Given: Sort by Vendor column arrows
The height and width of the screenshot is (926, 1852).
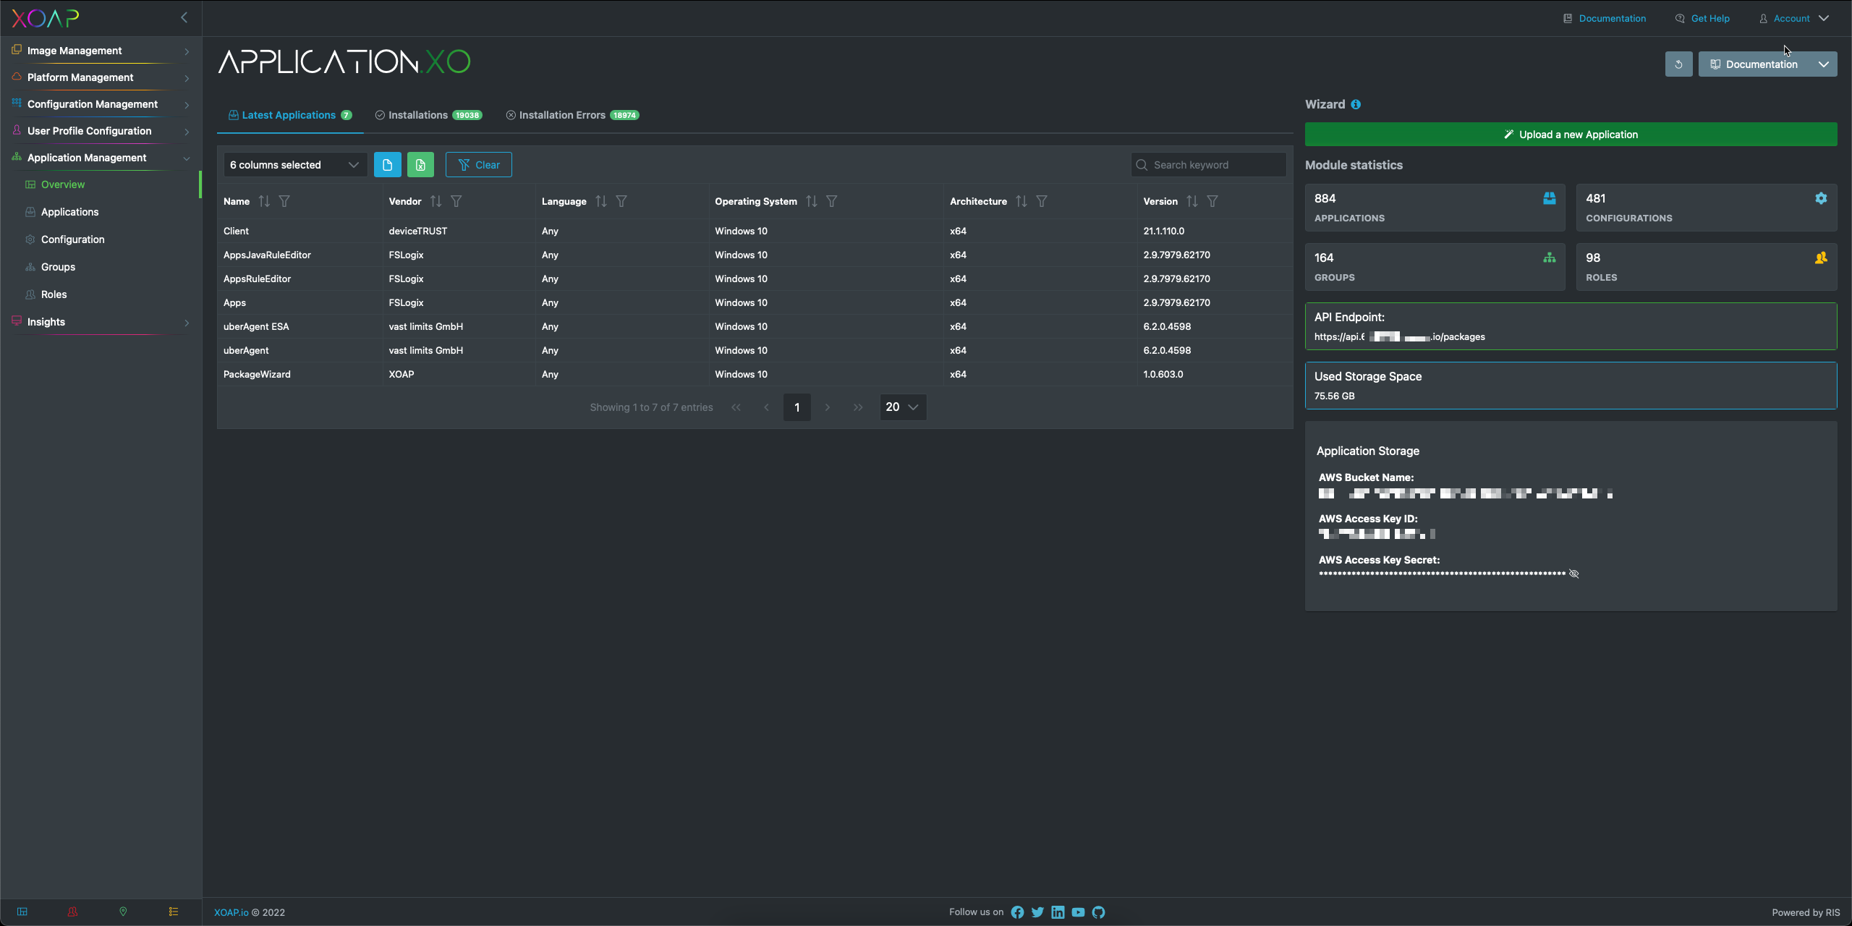Looking at the screenshot, I should pyautogui.click(x=436, y=201).
